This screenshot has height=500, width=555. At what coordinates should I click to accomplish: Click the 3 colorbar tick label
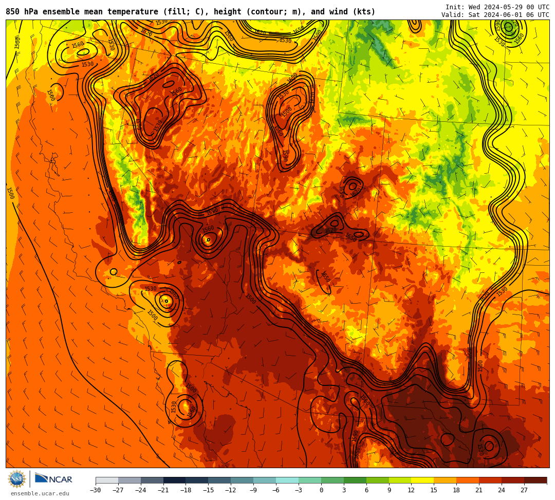(344, 490)
